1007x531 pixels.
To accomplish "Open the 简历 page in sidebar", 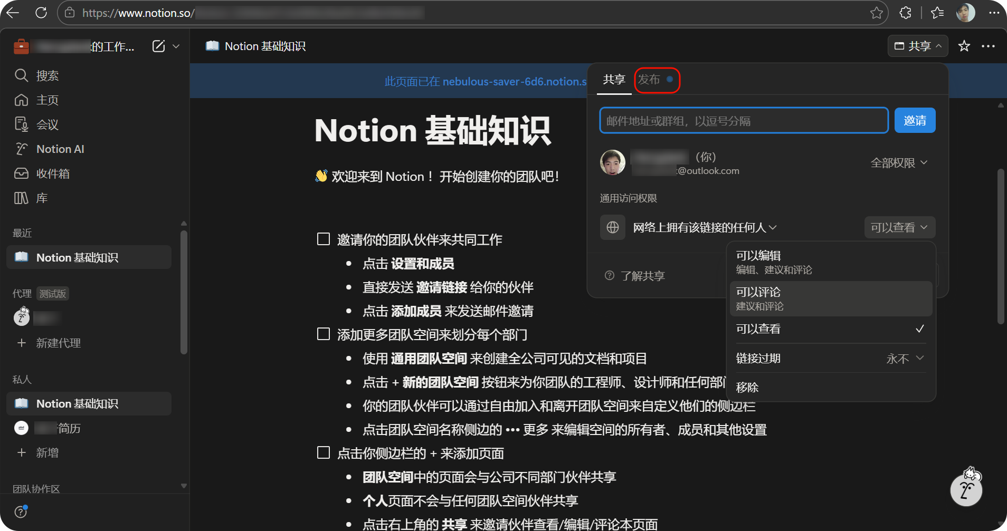I will [89, 428].
